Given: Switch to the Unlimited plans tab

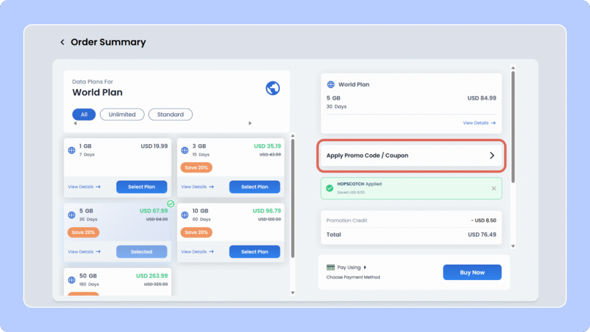Looking at the screenshot, I should tap(122, 115).
